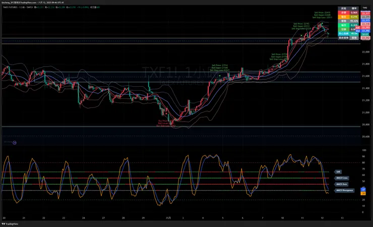Click the 20,600 price axis label
Viewport: 373px width, 227px height.
365,137
